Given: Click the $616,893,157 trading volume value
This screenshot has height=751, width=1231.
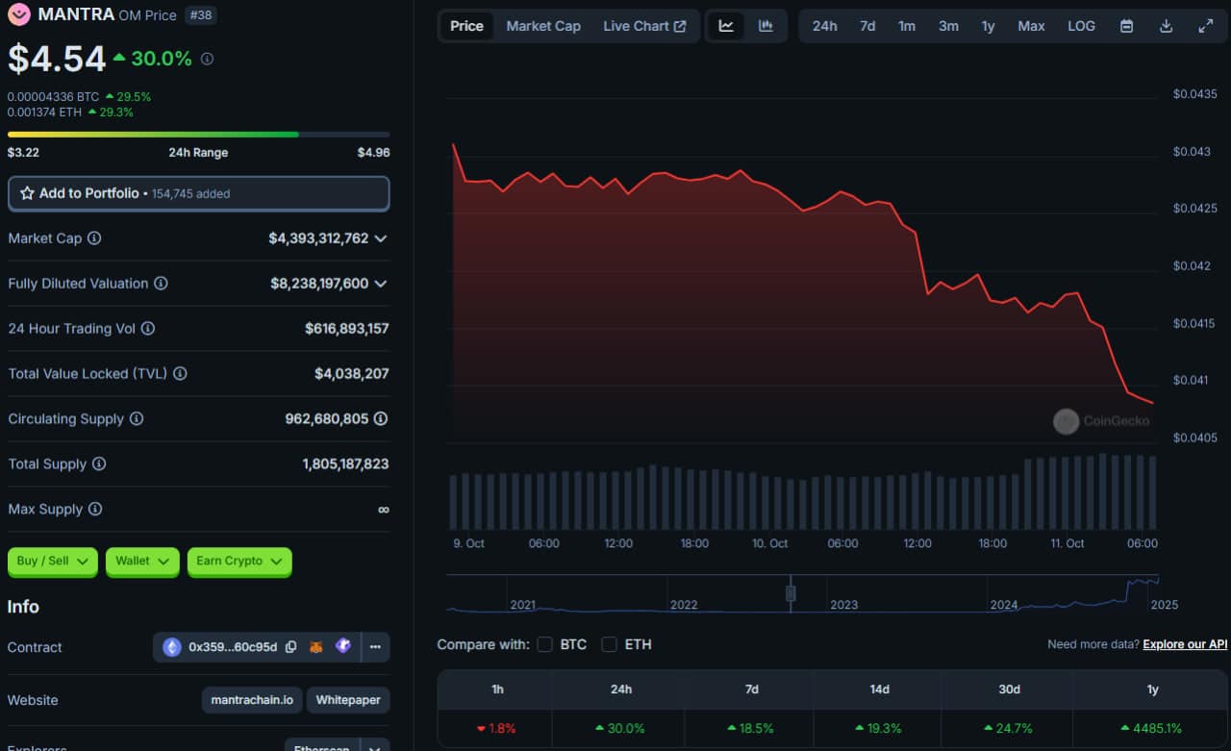Looking at the screenshot, I should point(347,329).
